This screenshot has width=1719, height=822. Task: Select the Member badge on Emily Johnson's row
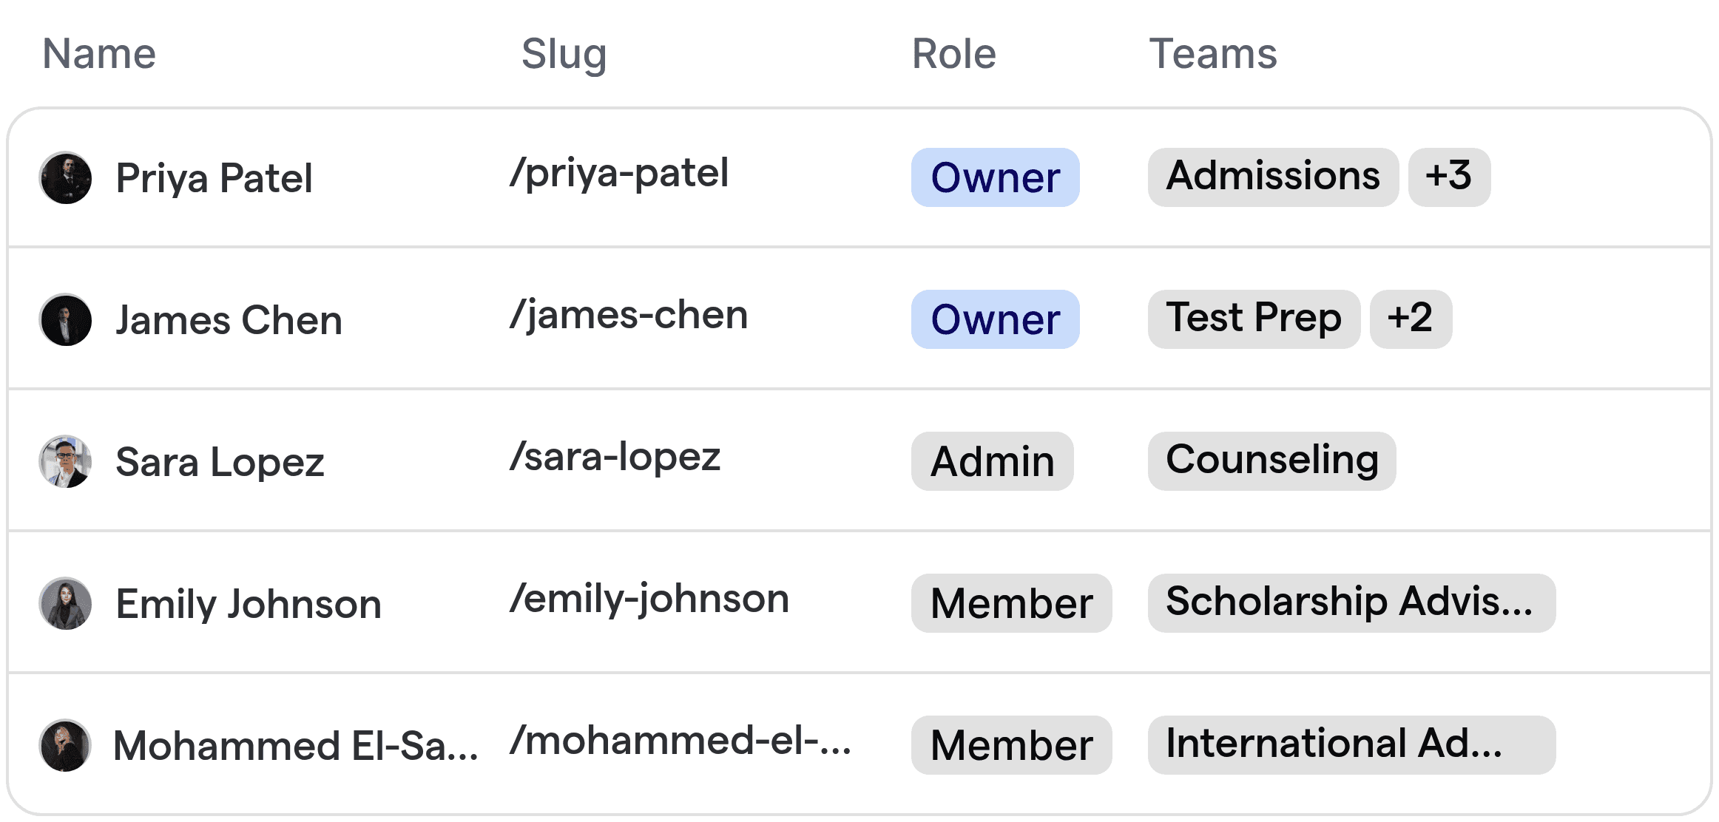tap(1011, 603)
